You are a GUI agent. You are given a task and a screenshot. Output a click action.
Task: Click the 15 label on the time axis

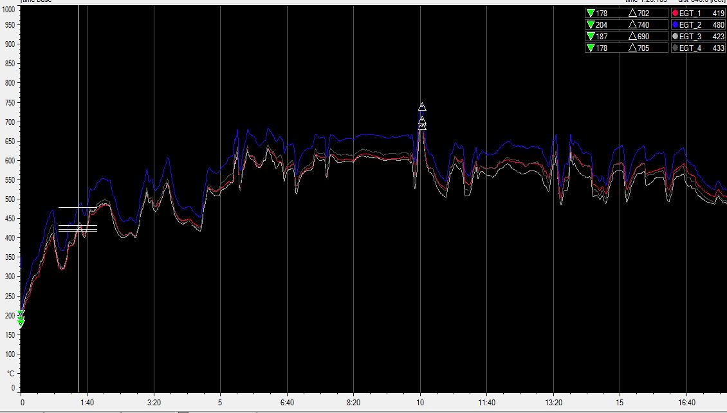[x=620, y=403]
